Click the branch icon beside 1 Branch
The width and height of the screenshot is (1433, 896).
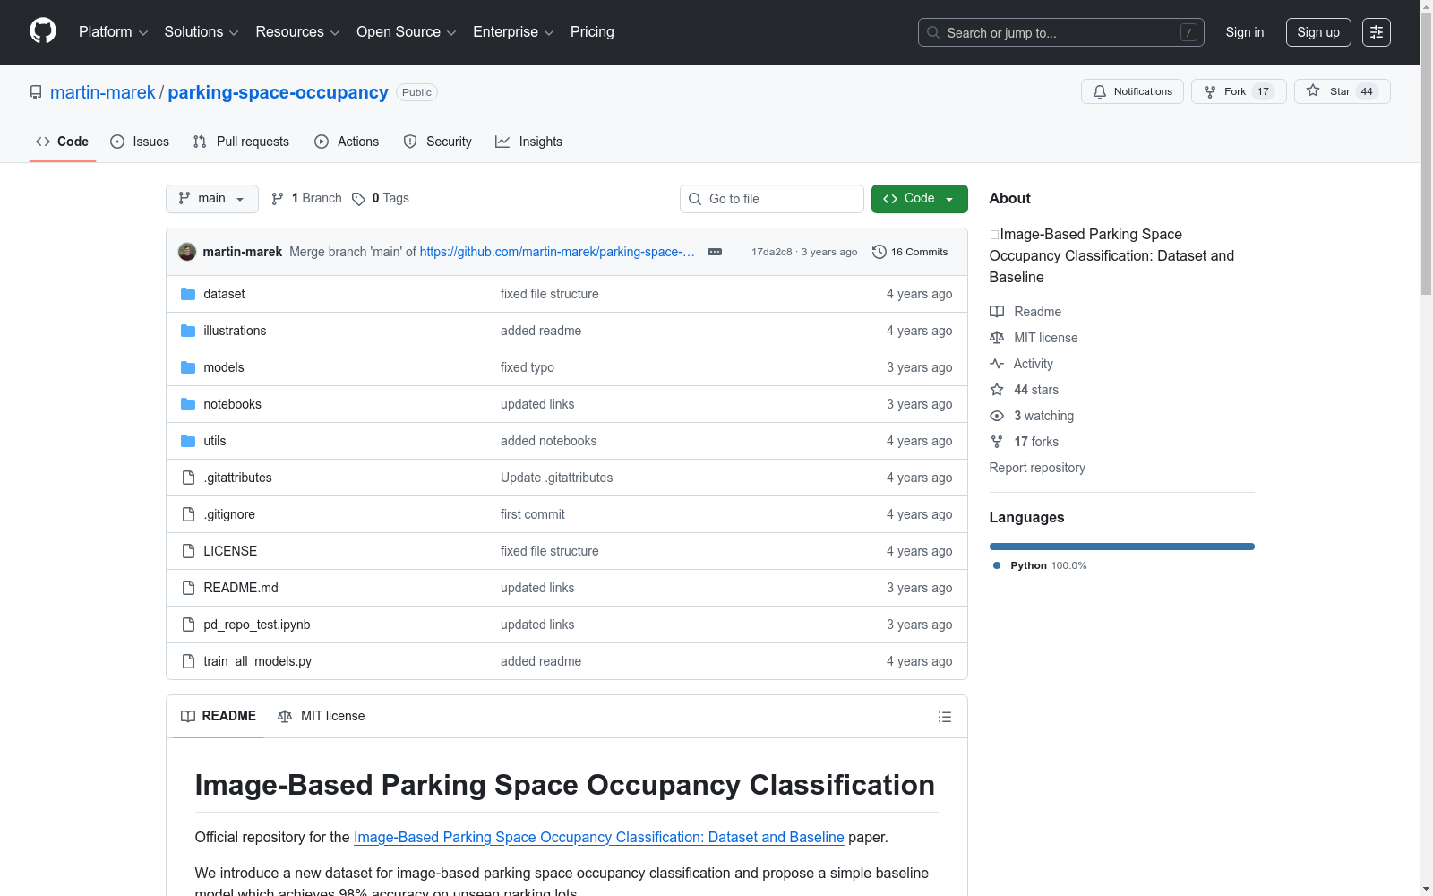coord(278,199)
